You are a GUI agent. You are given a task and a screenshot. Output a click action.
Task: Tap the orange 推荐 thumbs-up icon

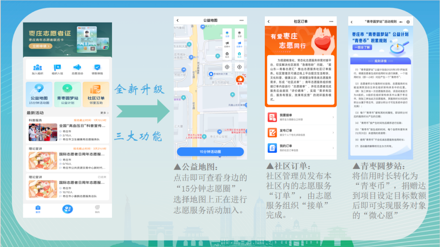tap(240, 80)
